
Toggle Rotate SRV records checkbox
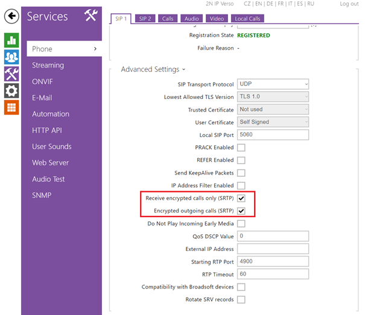241,300
